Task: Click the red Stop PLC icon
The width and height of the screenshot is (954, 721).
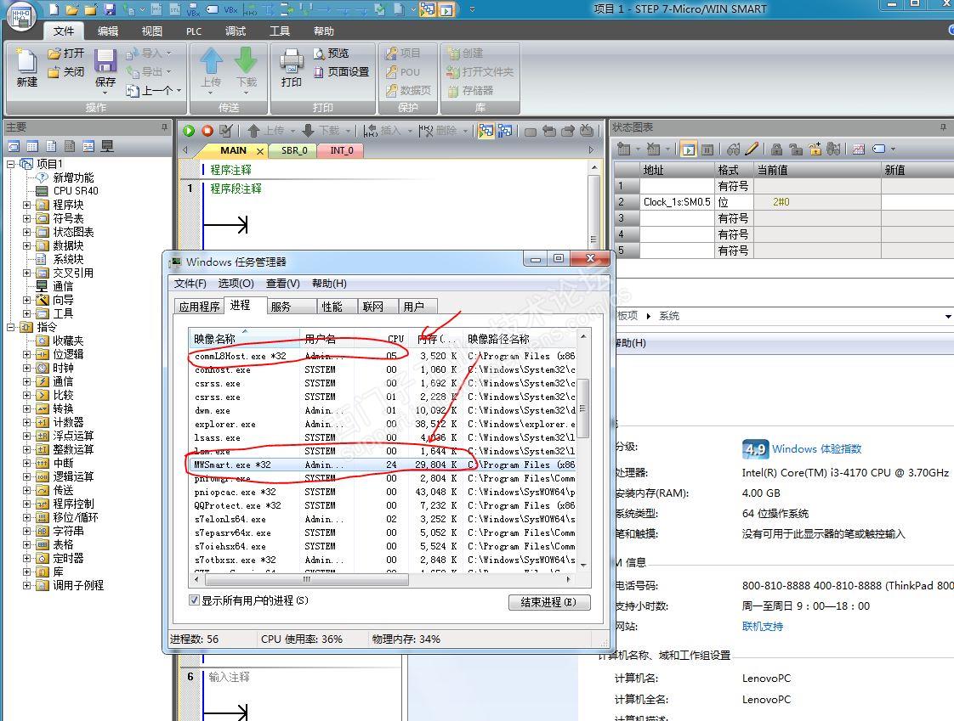Action: coord(207,130)
